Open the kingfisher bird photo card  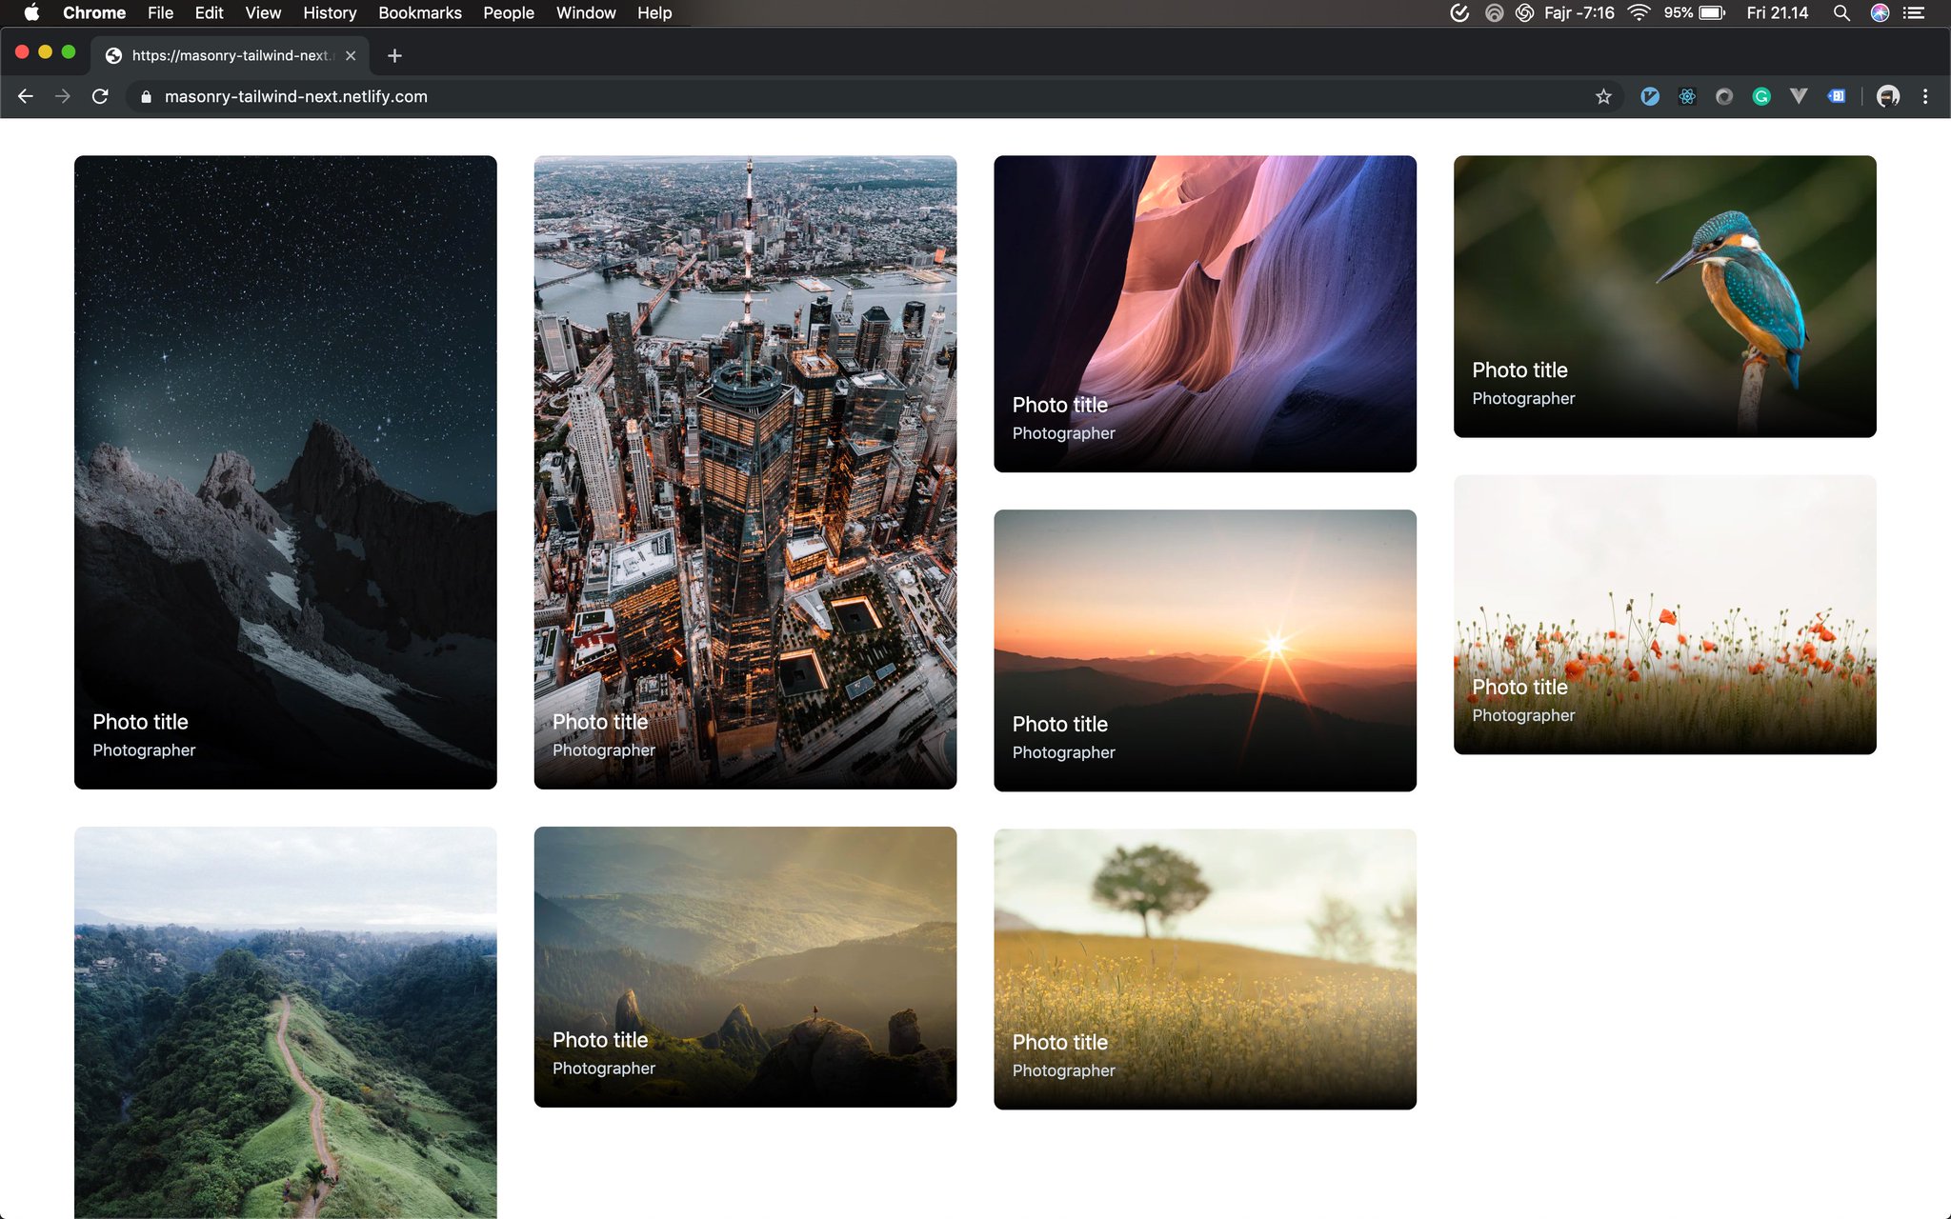[x=1664, y=296]
